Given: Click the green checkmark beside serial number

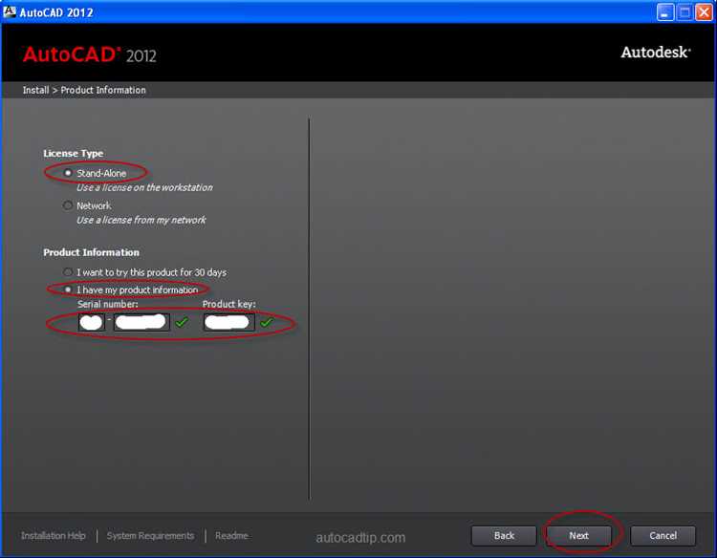Looking at the screenshot, I should point(182,322).
